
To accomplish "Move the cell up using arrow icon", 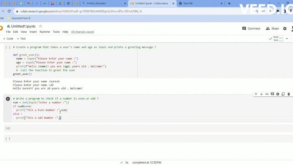I will pos(256,94).
